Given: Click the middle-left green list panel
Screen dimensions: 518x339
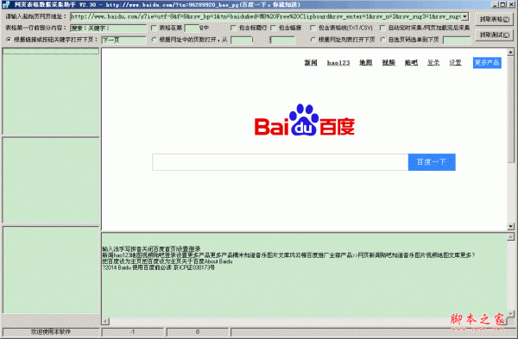Looking at the screenshot, I should pos(51,180).
